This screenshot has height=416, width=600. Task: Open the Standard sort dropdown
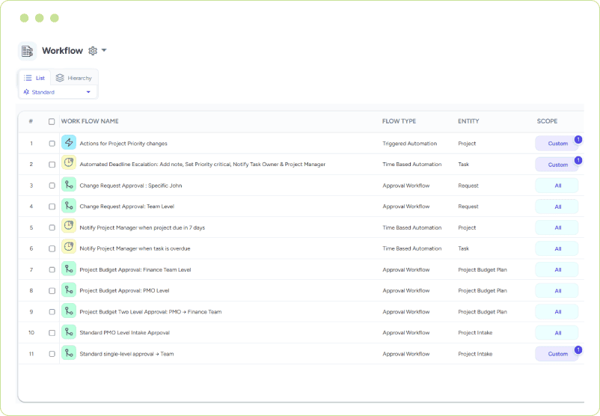[58, 92]
